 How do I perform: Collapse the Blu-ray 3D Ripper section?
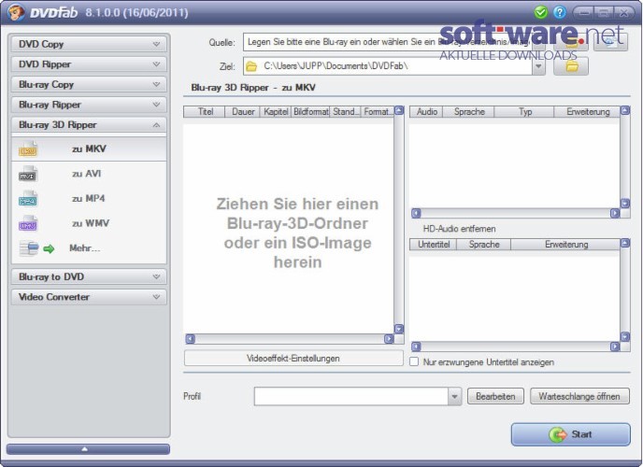tap(89, 125)
